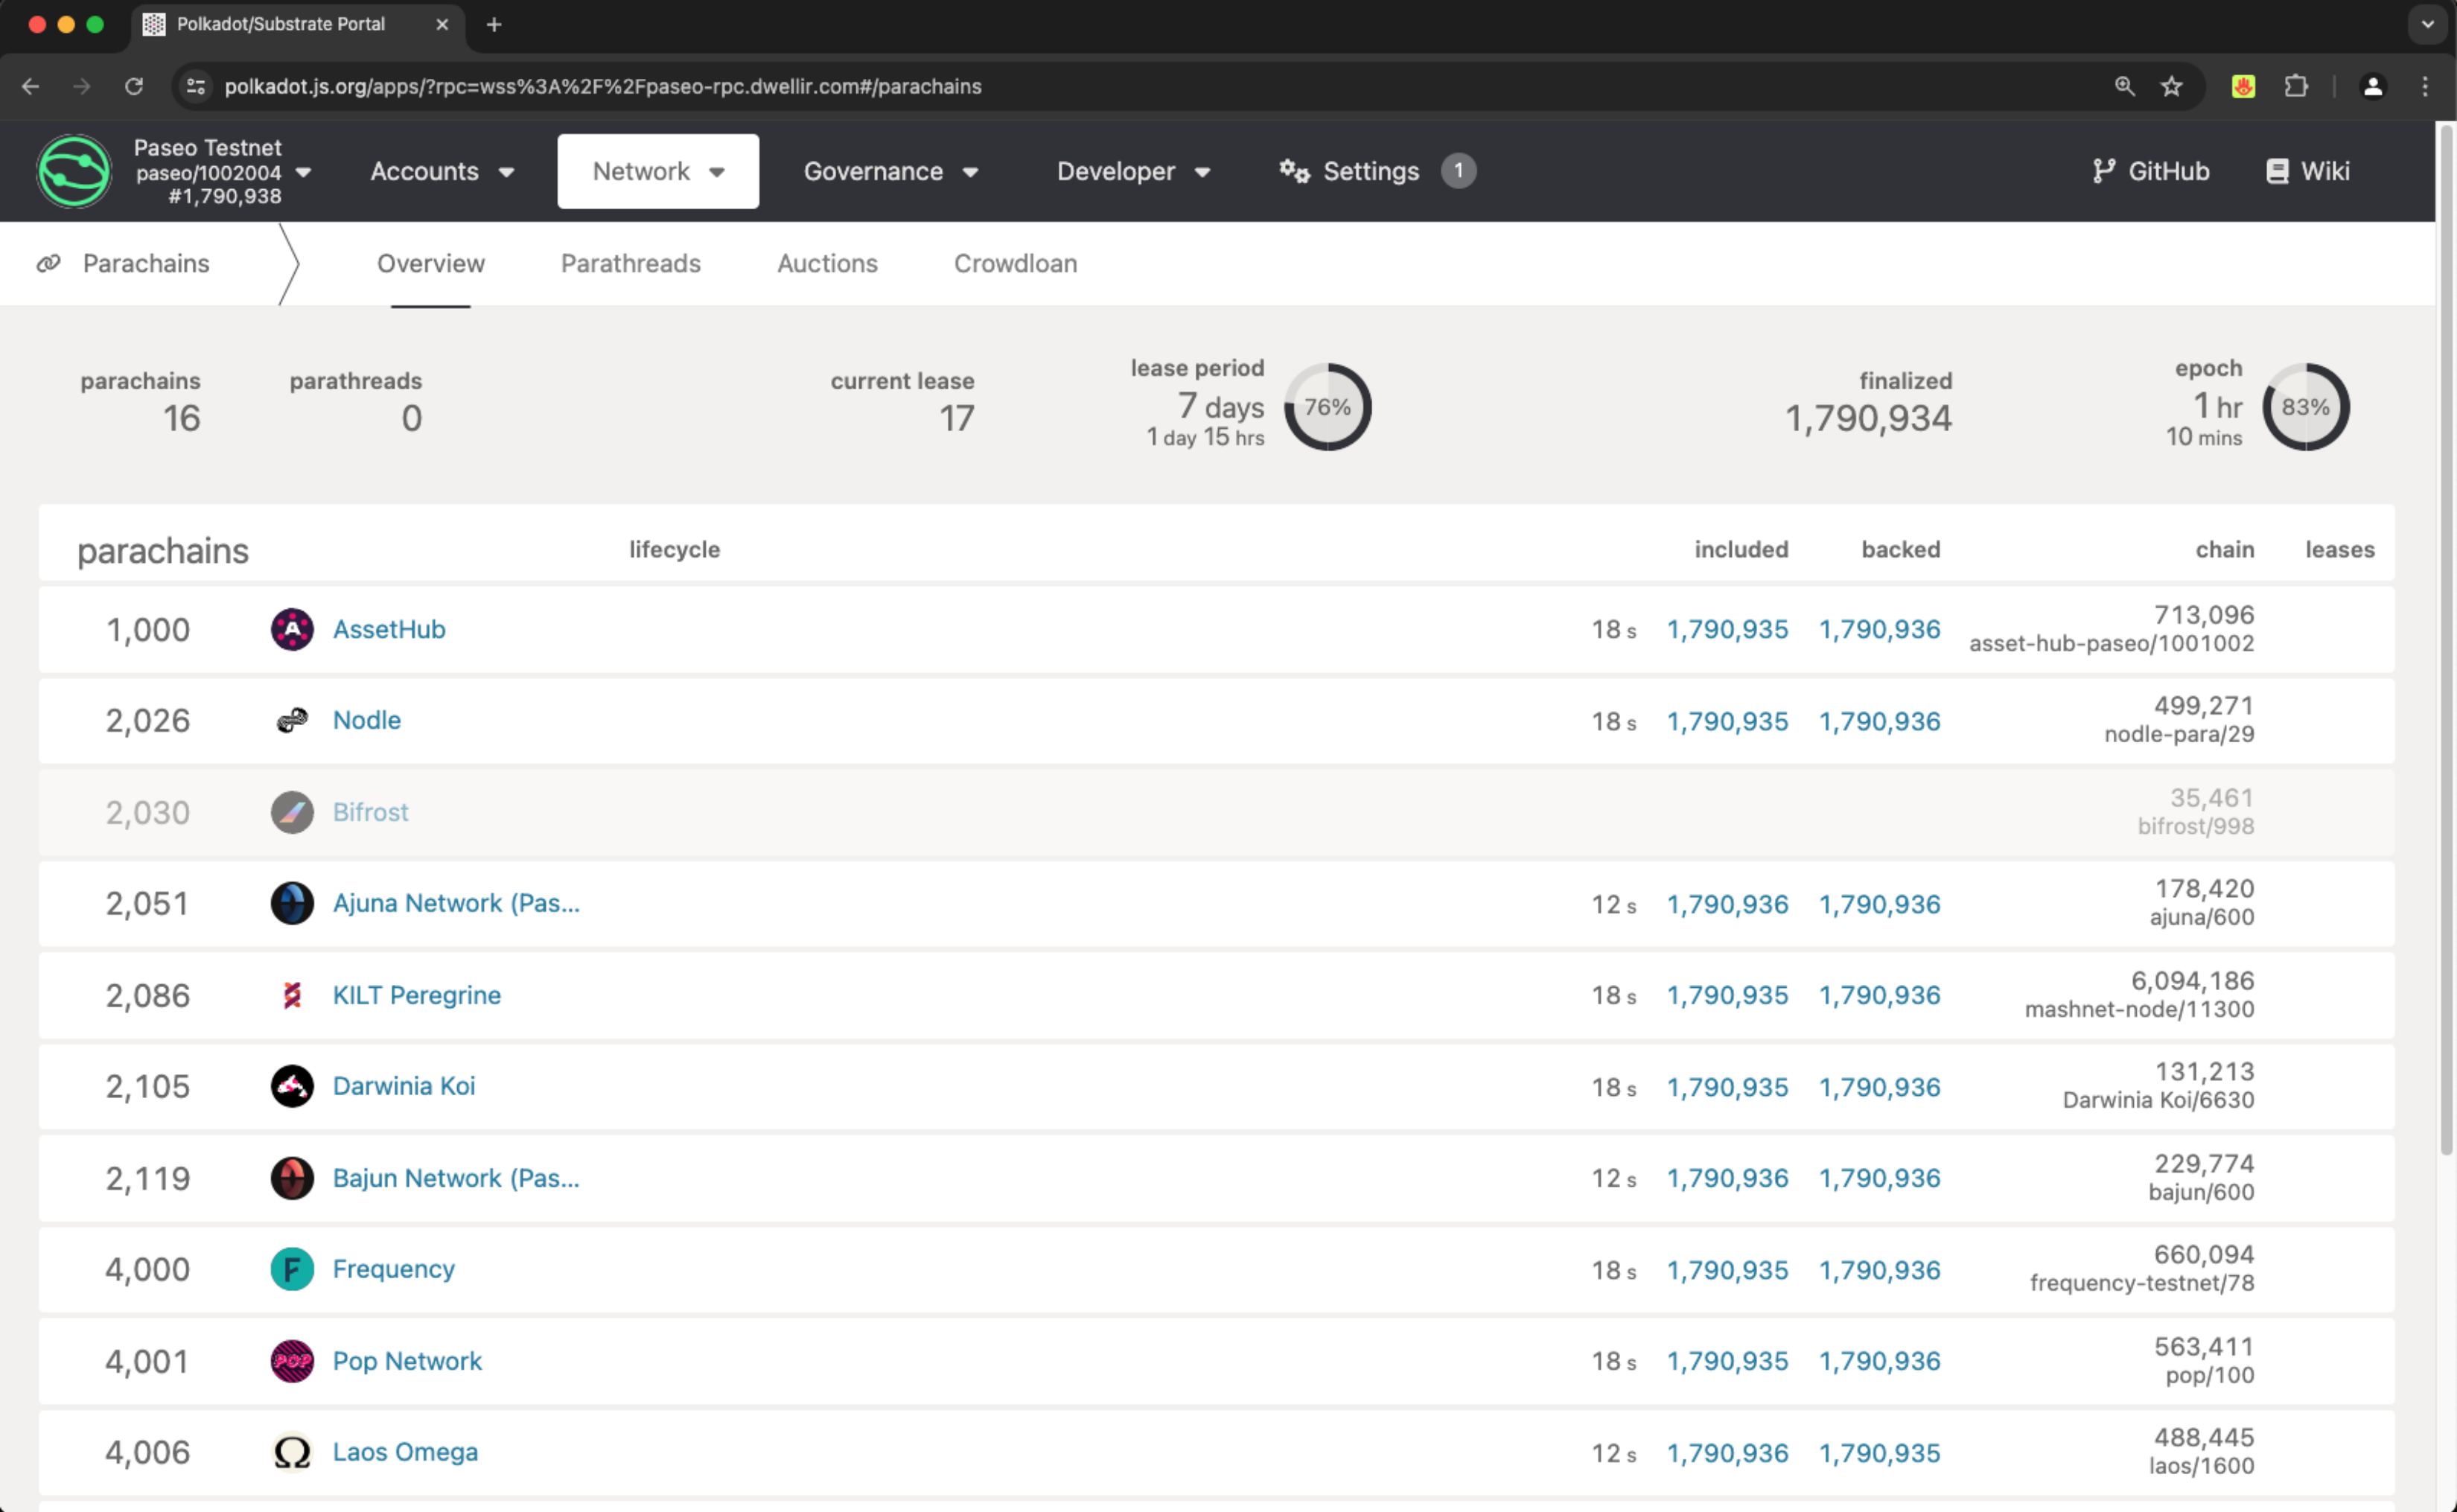Click chain text asset-hub-paseo/1001002

pyautogui.click(x=2111, y=643)
